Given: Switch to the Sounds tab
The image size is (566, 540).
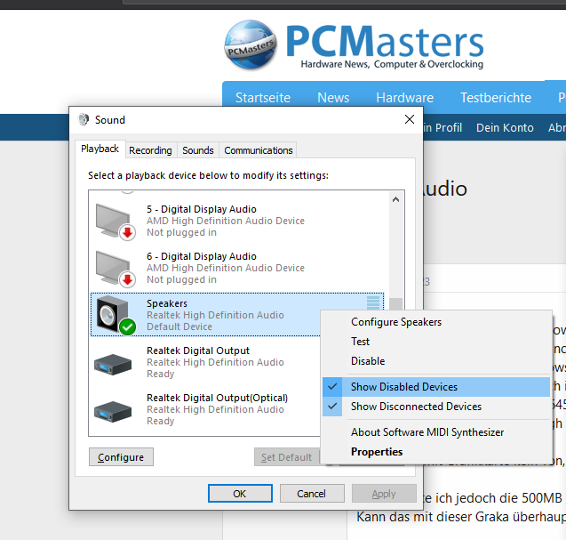Looking at the screenshot, I should [198, 150].
